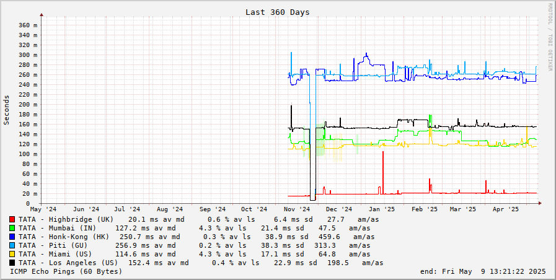Screen dimensions: 556x280
Task: Click the '250.7 ms av md' value
Action: (149, 237)
